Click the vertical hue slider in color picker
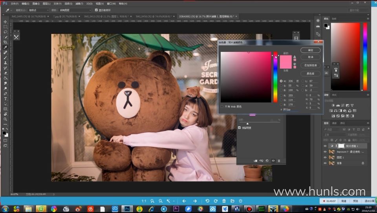 click(275, 77)
